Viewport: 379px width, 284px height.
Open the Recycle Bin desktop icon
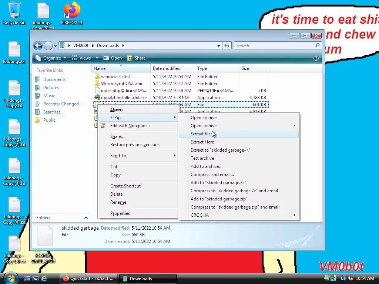(x=14, y=13)
